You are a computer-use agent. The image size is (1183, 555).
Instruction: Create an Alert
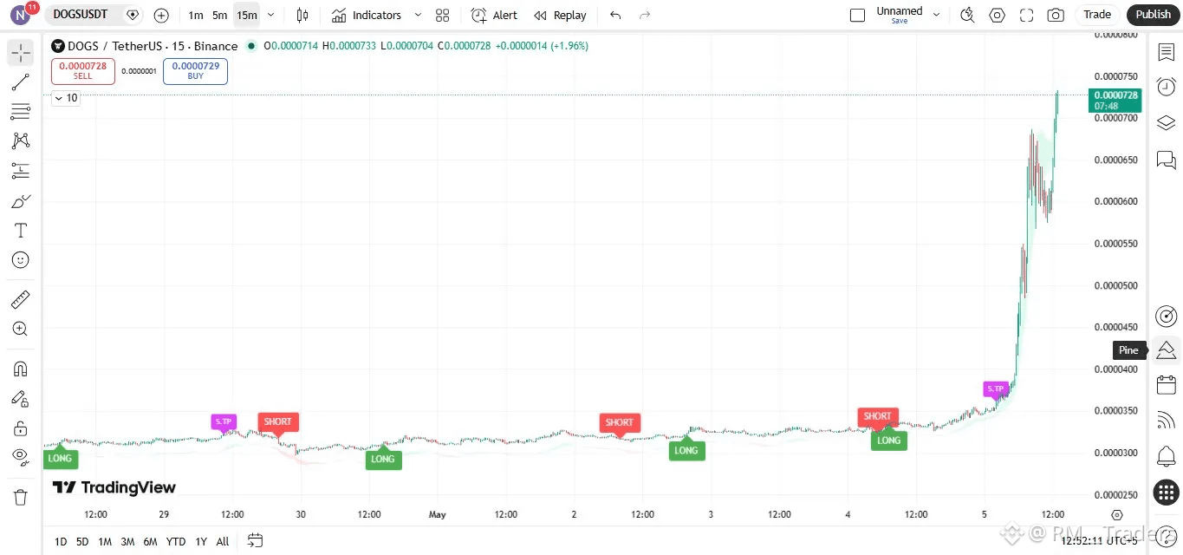pos(495,15)
